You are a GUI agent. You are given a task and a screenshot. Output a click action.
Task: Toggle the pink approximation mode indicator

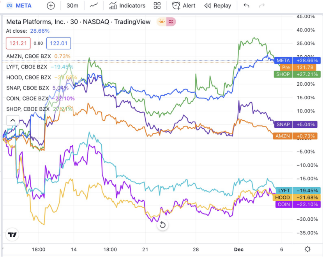pyautogui.click(x=171, y=22)
